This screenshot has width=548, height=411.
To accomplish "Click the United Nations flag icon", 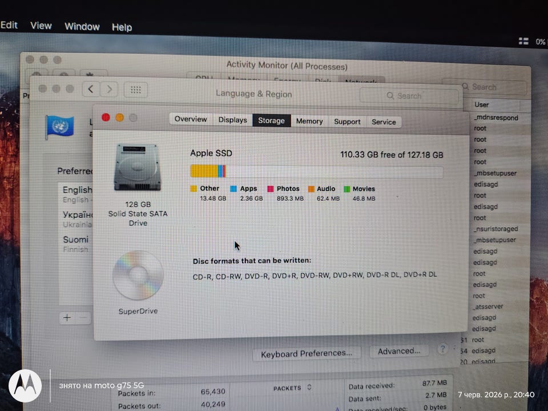I will 59,127.
